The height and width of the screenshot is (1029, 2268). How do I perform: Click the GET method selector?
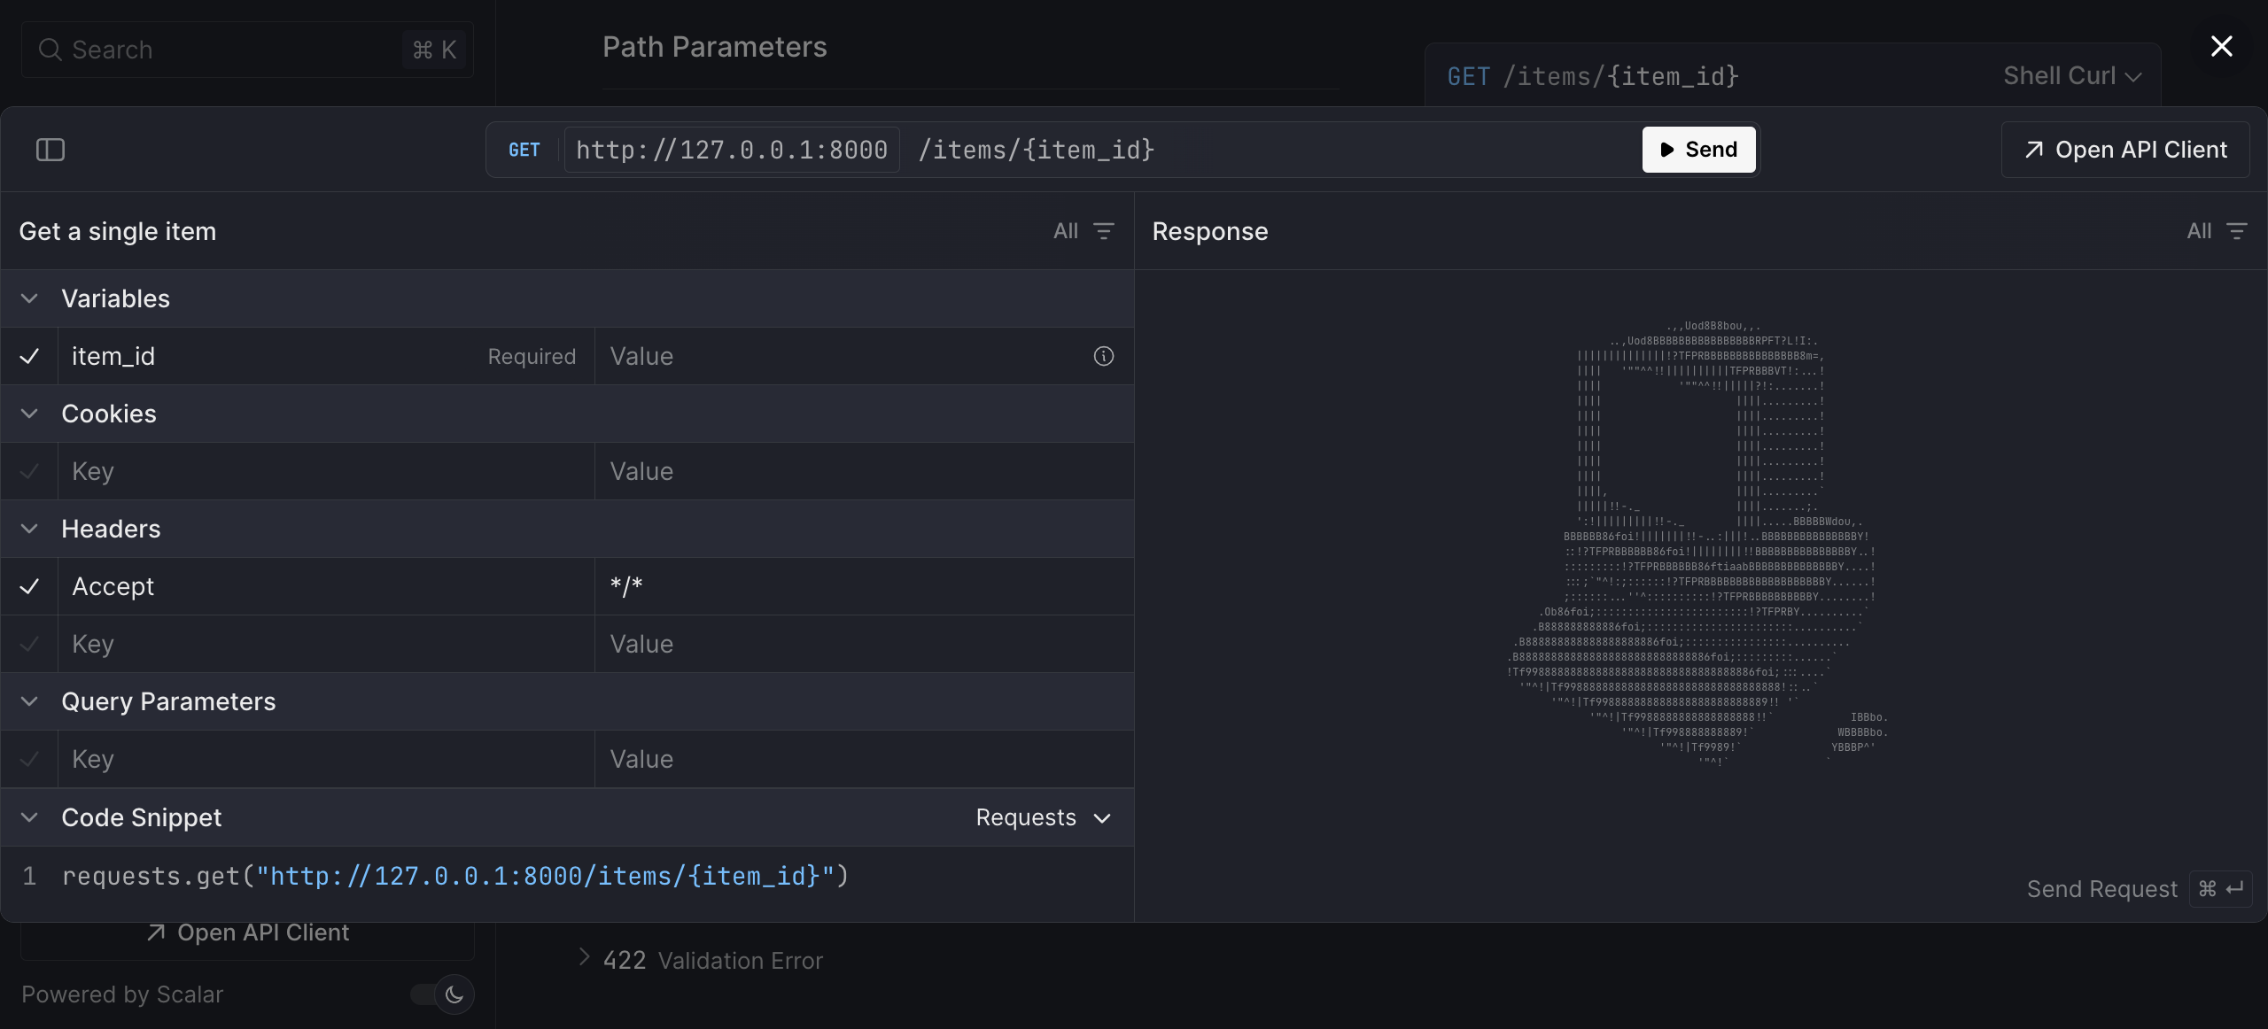[x=524, y=150]
